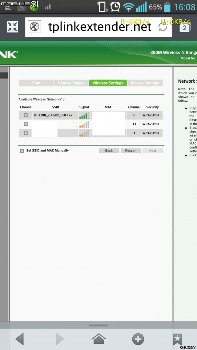Tap the Security column header
Viewport: 197px width, 350px height.
pyautogui.click(x=152, y=107)
